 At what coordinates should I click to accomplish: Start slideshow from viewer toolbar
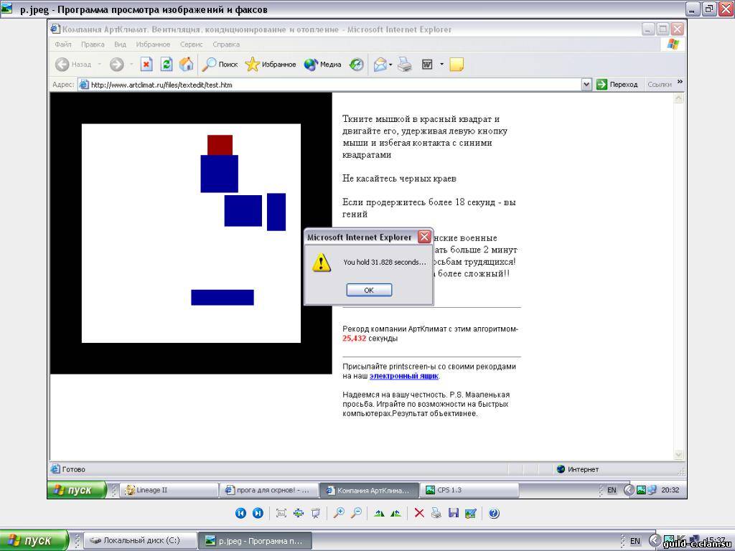[x=316, y=513]
